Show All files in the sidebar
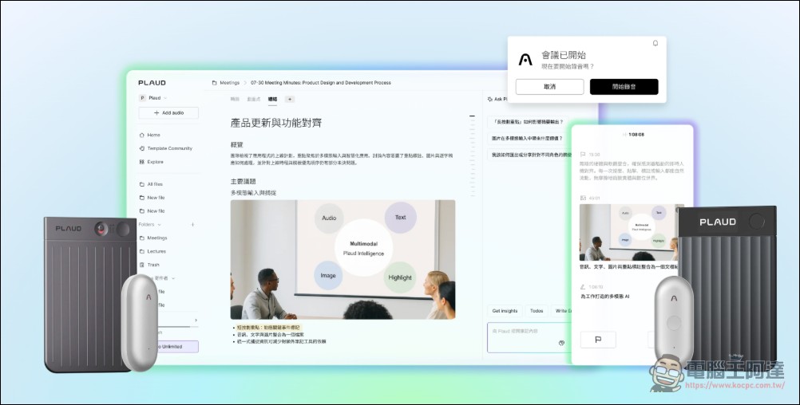This screenshot has height=405, width=800. coord(151,184)
